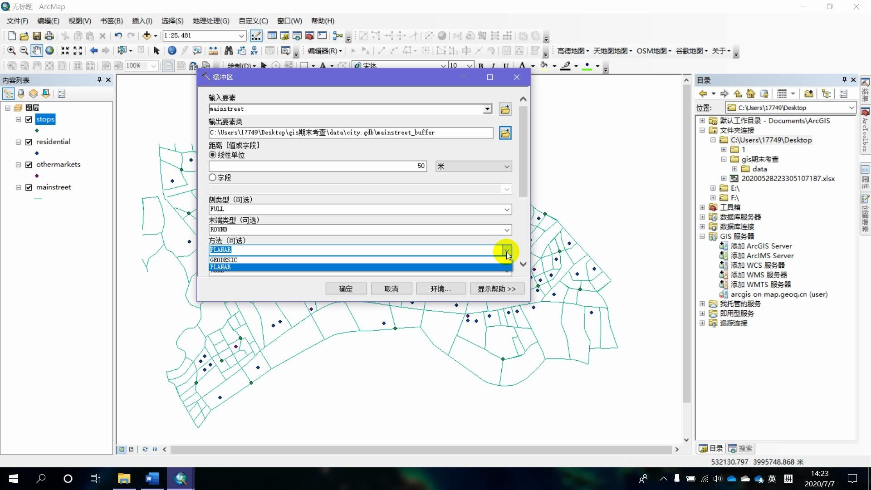The image size is (871, 490).
Task: Click the line color pen swatch
Action: [565, 66]
